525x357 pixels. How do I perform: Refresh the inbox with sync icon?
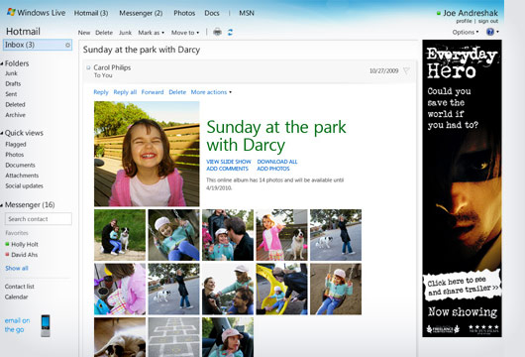(x=230, y=32)
